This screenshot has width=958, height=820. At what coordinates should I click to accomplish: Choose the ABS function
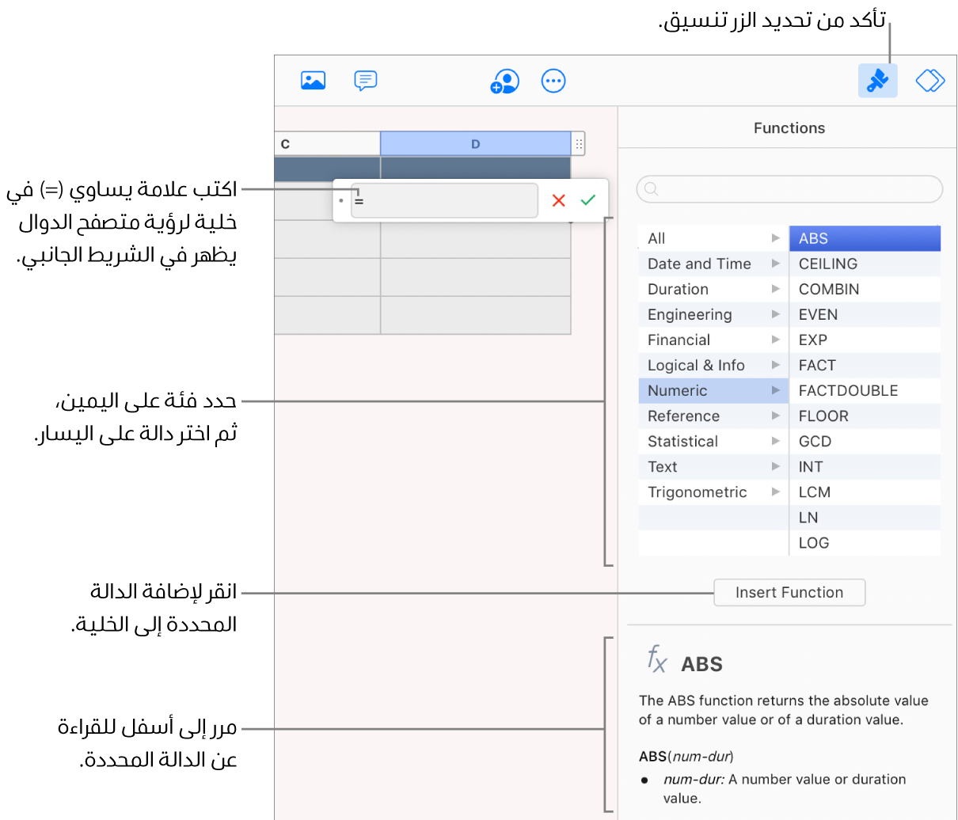tap(865, 238)
